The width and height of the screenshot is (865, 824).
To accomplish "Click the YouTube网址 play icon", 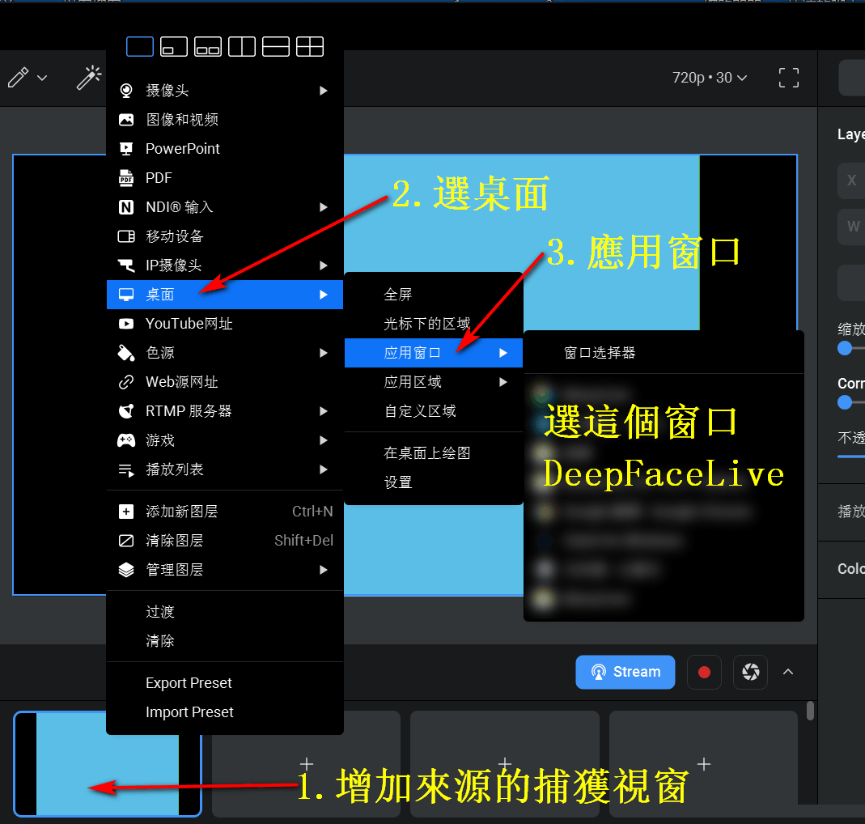I will [x=126, y=324].
